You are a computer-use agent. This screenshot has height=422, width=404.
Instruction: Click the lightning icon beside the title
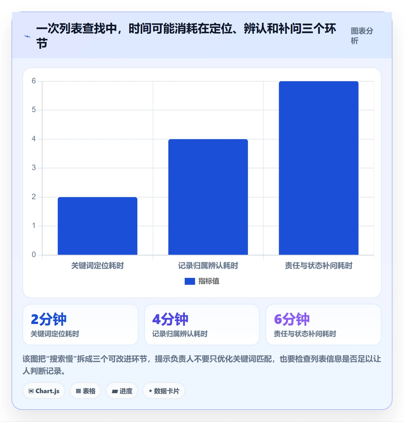[x=27, y=37]
